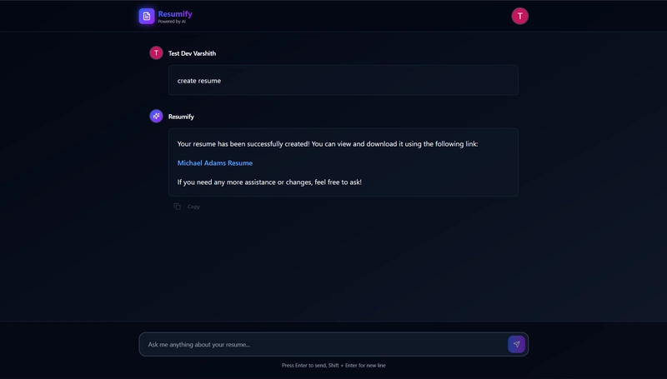This screenshot has width=667, height=379.
Task: Open the profile avatar in the header
Action: [x=520, y=16]
